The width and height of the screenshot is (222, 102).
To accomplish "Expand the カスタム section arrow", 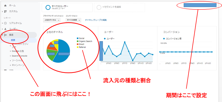I will point(3,12).
